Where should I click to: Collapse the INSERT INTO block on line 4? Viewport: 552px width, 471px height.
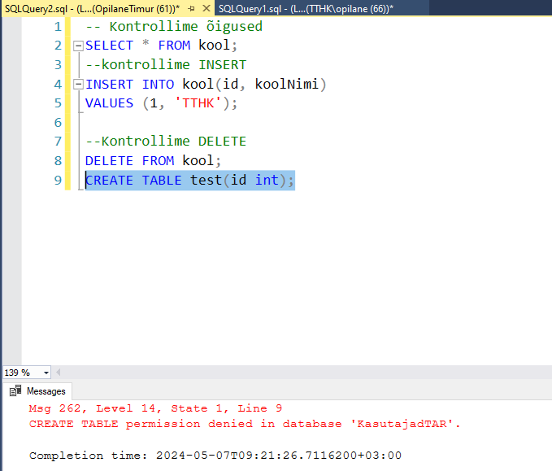point(78,84)
